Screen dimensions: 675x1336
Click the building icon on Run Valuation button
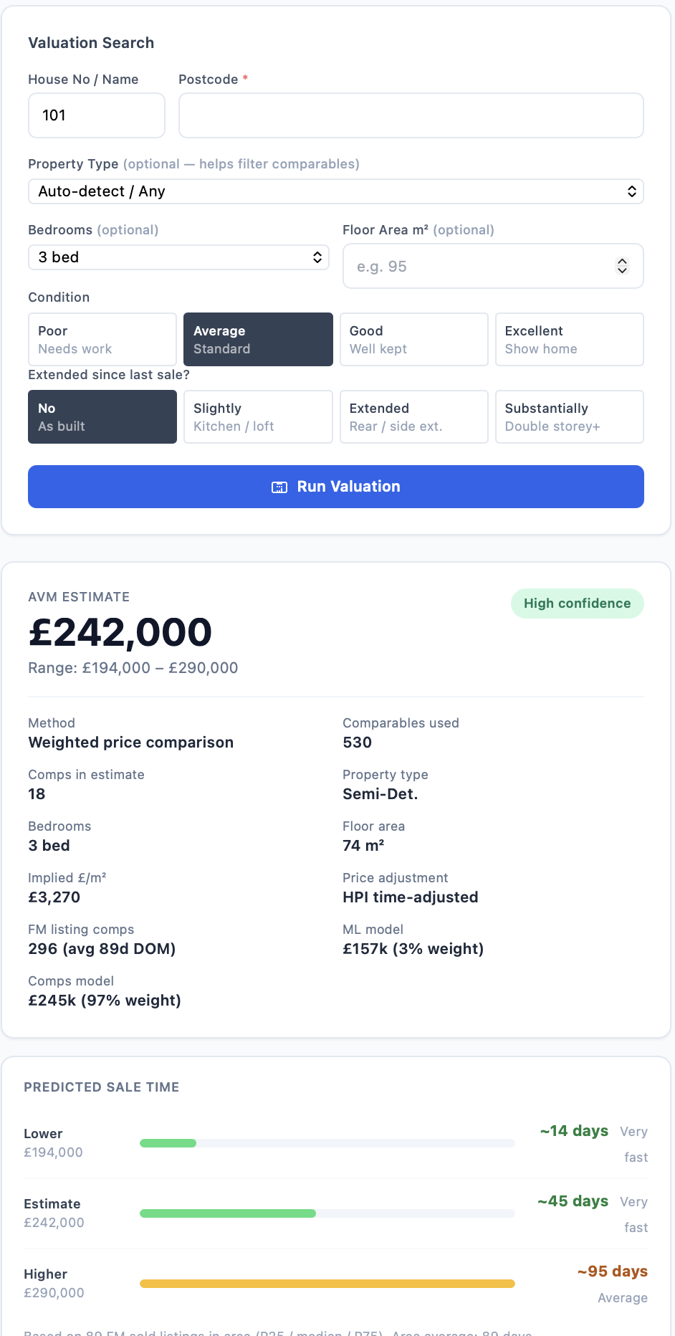tap(279, 487)
